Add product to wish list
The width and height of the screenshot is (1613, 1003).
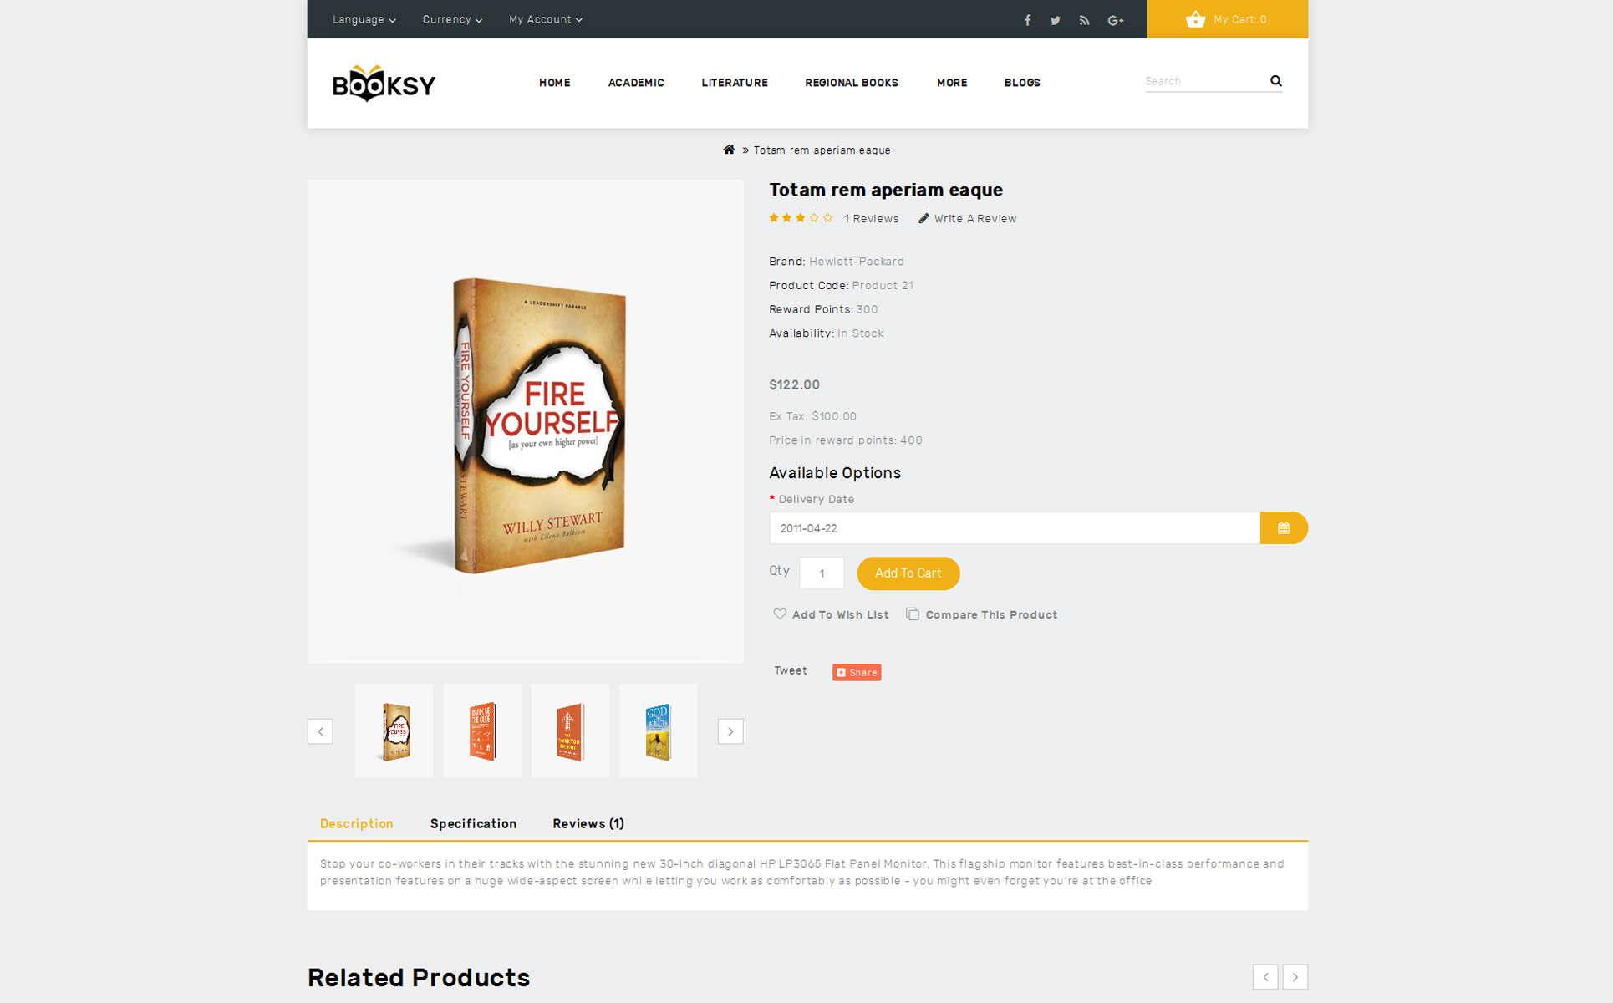(x=831, y=614)
